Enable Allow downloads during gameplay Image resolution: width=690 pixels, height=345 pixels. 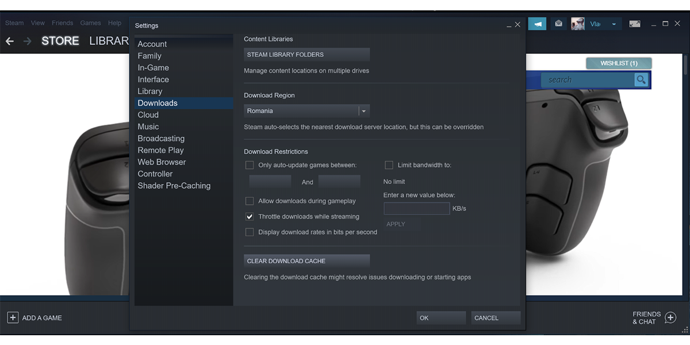click(250, 201)
